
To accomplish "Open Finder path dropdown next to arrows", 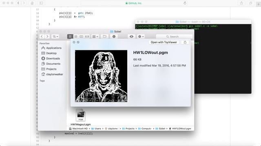I will (55, 36).
